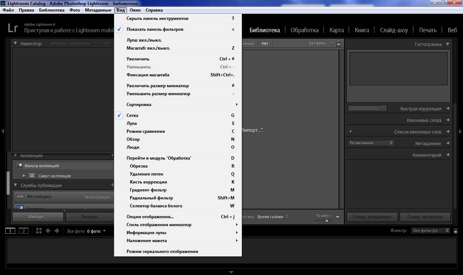
Task: Click the Импорт... button
Action: [x=38, y=217]
